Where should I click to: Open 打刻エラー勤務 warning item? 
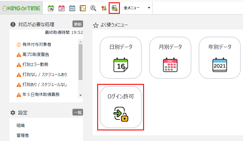click(35, 64)
